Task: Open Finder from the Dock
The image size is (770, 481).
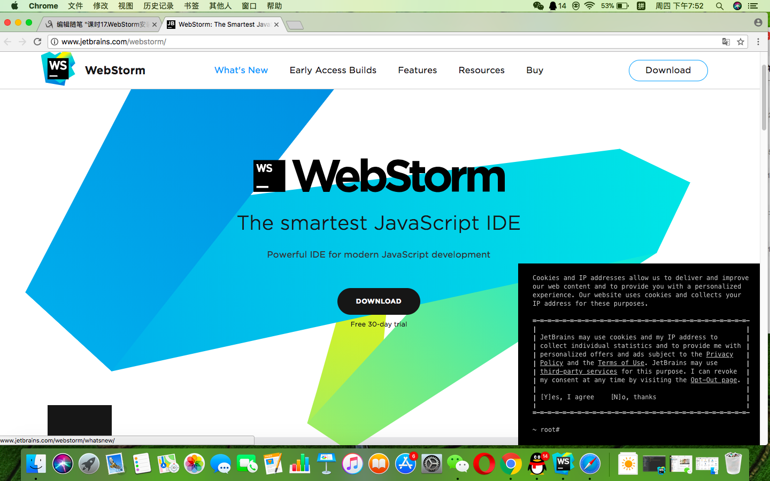Action: 36,463
